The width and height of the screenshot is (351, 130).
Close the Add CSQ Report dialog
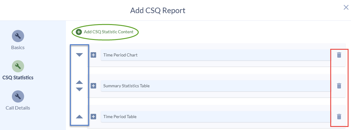346,8
